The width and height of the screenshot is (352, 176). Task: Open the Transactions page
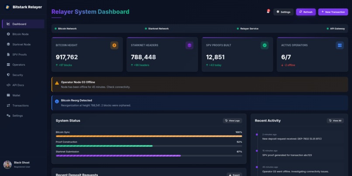23,105
